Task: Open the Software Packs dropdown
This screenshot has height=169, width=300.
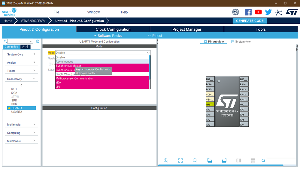Action: tap(107, 35)
